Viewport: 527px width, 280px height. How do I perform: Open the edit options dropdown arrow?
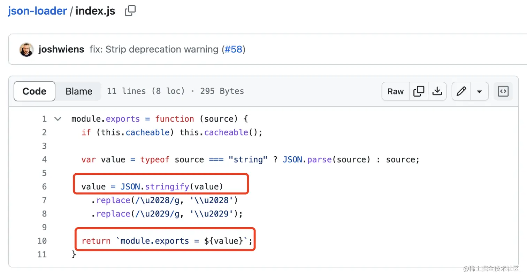pos(479,91)
